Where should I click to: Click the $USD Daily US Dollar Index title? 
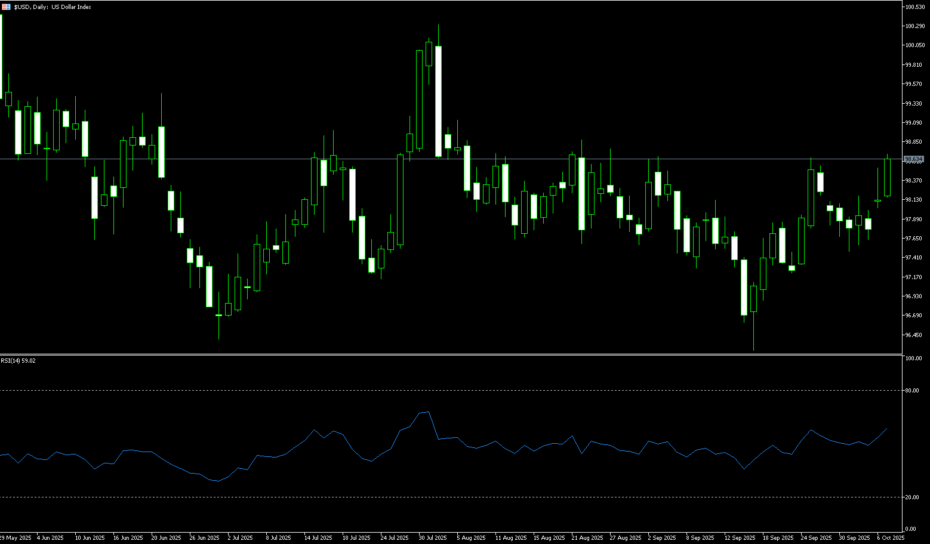click(53, 7)
